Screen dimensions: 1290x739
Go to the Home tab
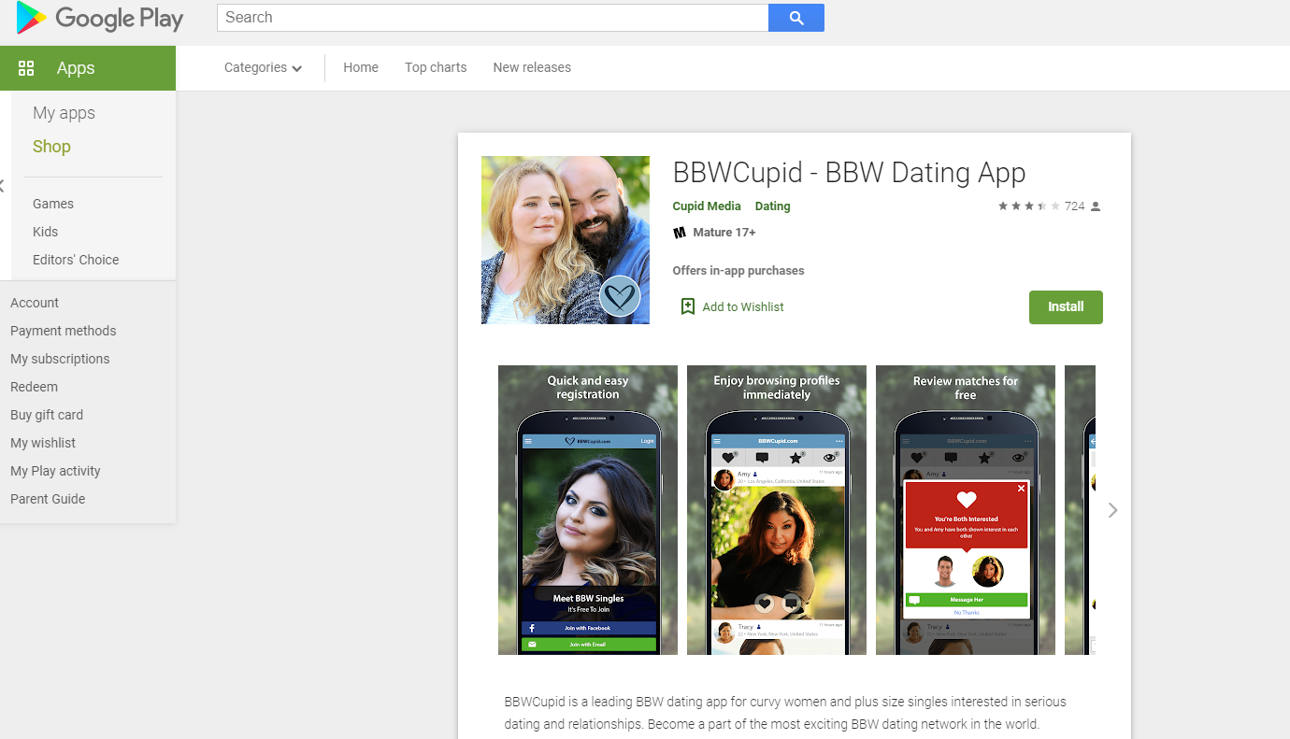pyautogui.click(x=361, y=68)
